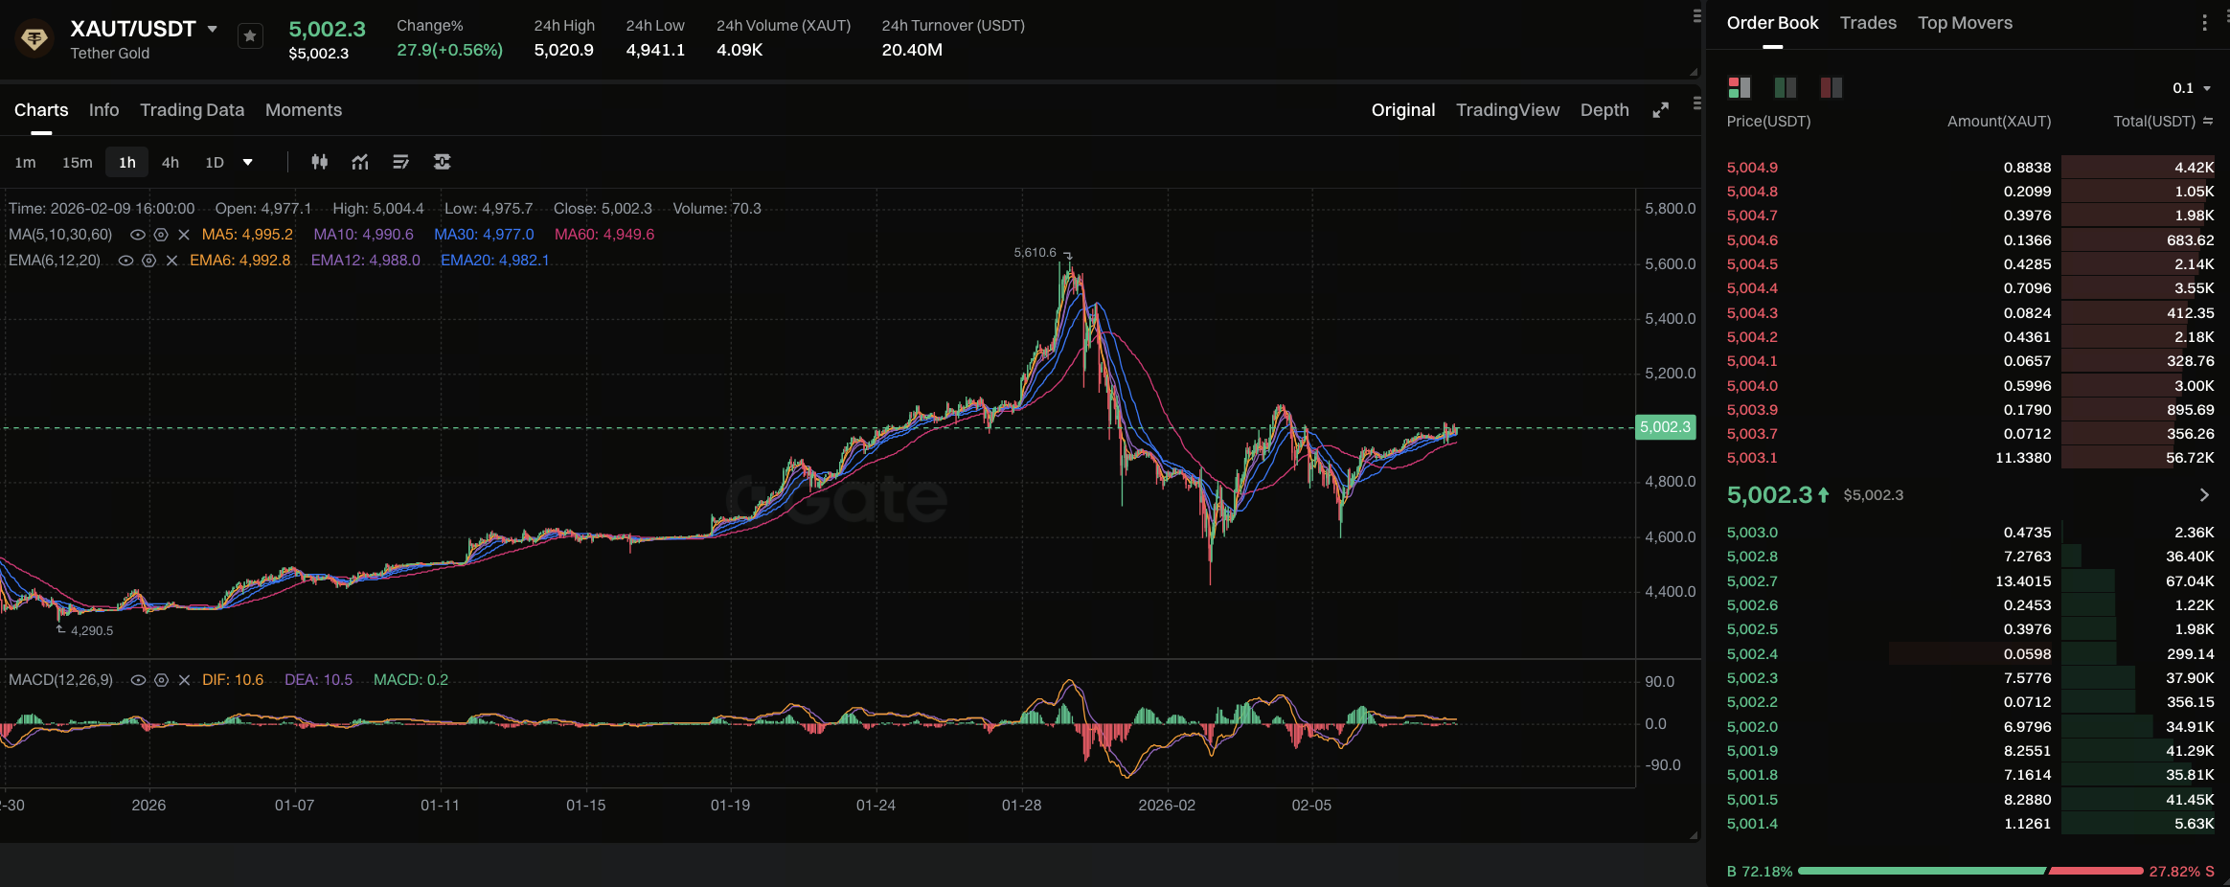Open the technical indicators icon
Image resolution: width=2230 pixels, height=887 pixels.
tap(359, 162)
